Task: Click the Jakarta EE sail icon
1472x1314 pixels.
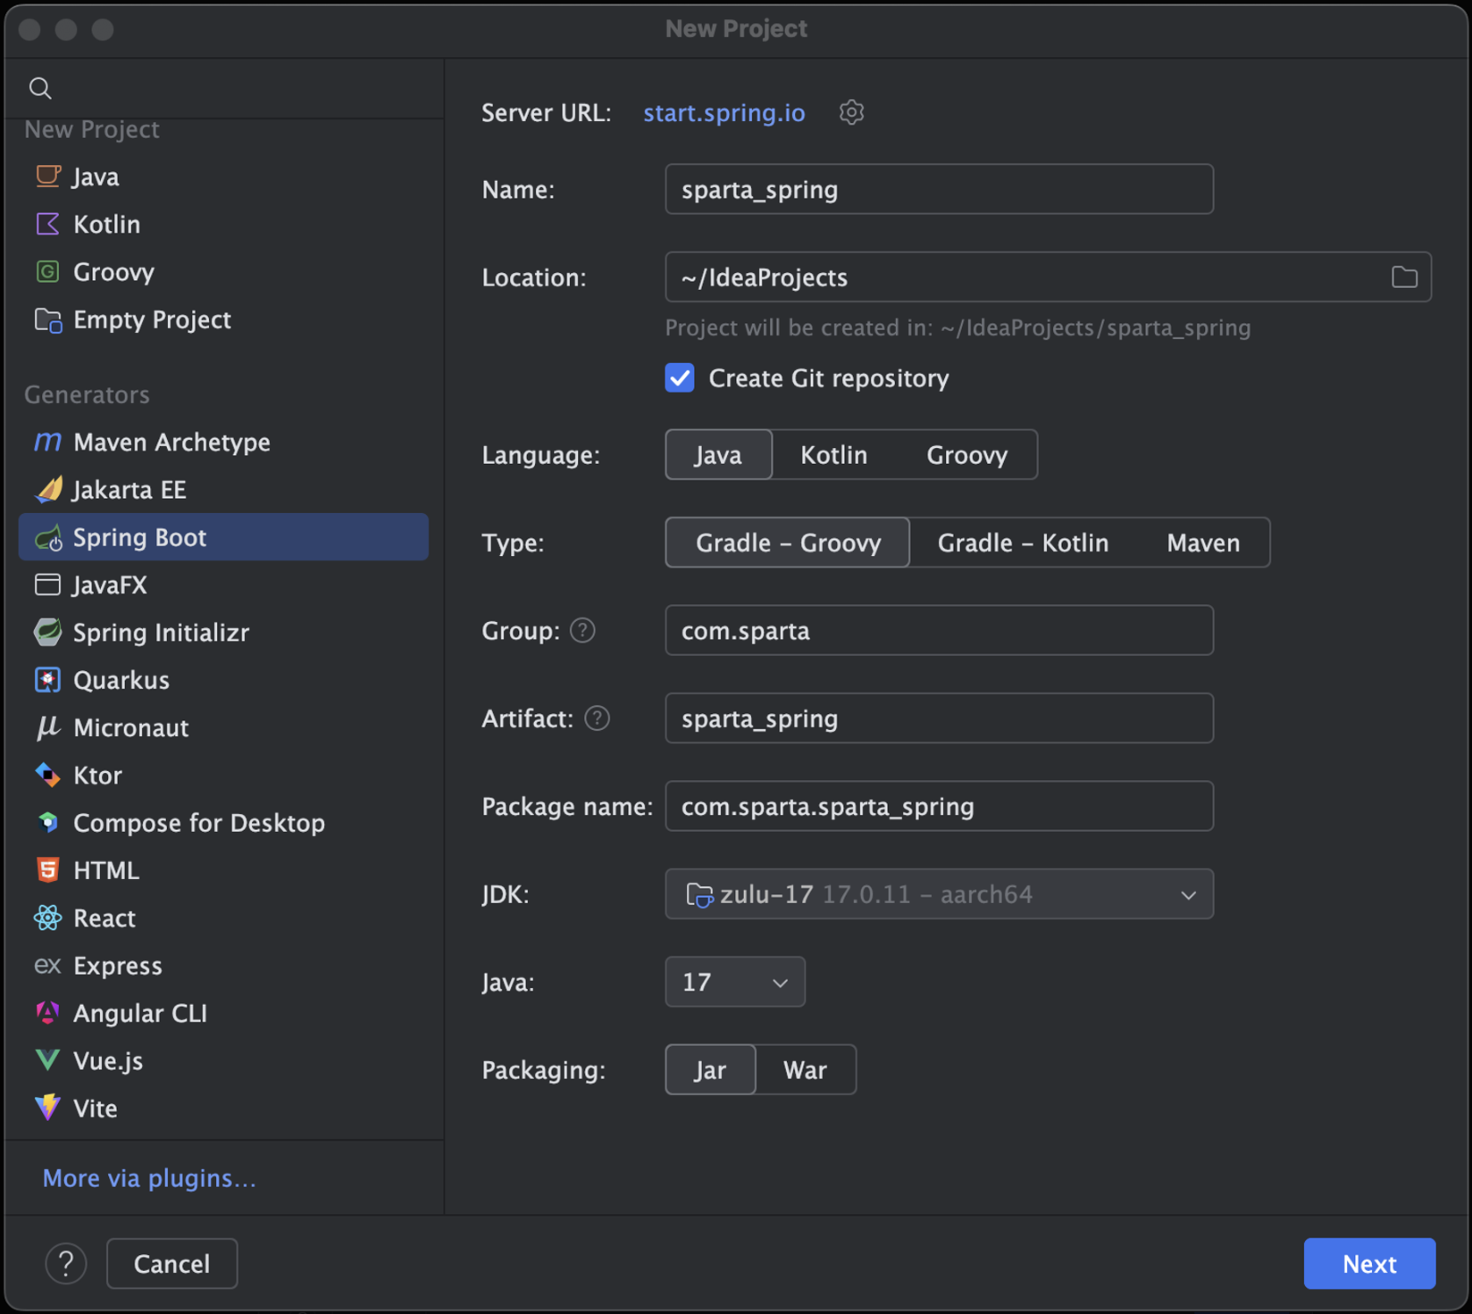Action: tap(47, 489)
